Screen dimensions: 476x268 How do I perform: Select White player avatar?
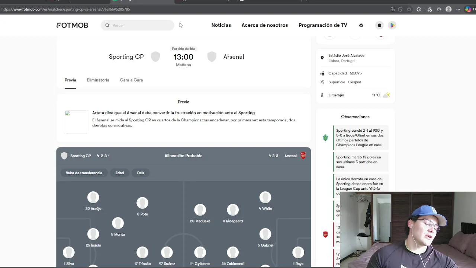point(265,197)
